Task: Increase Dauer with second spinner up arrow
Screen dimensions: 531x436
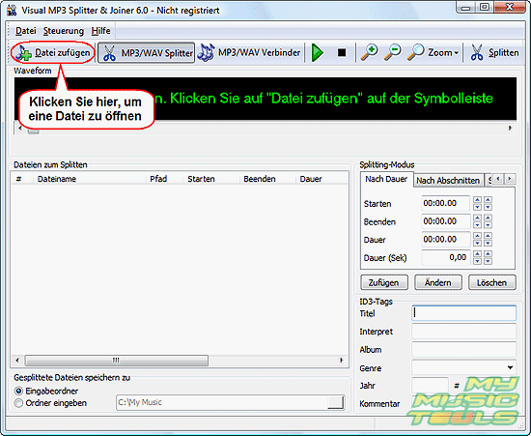Action: (x=488, y=236)
